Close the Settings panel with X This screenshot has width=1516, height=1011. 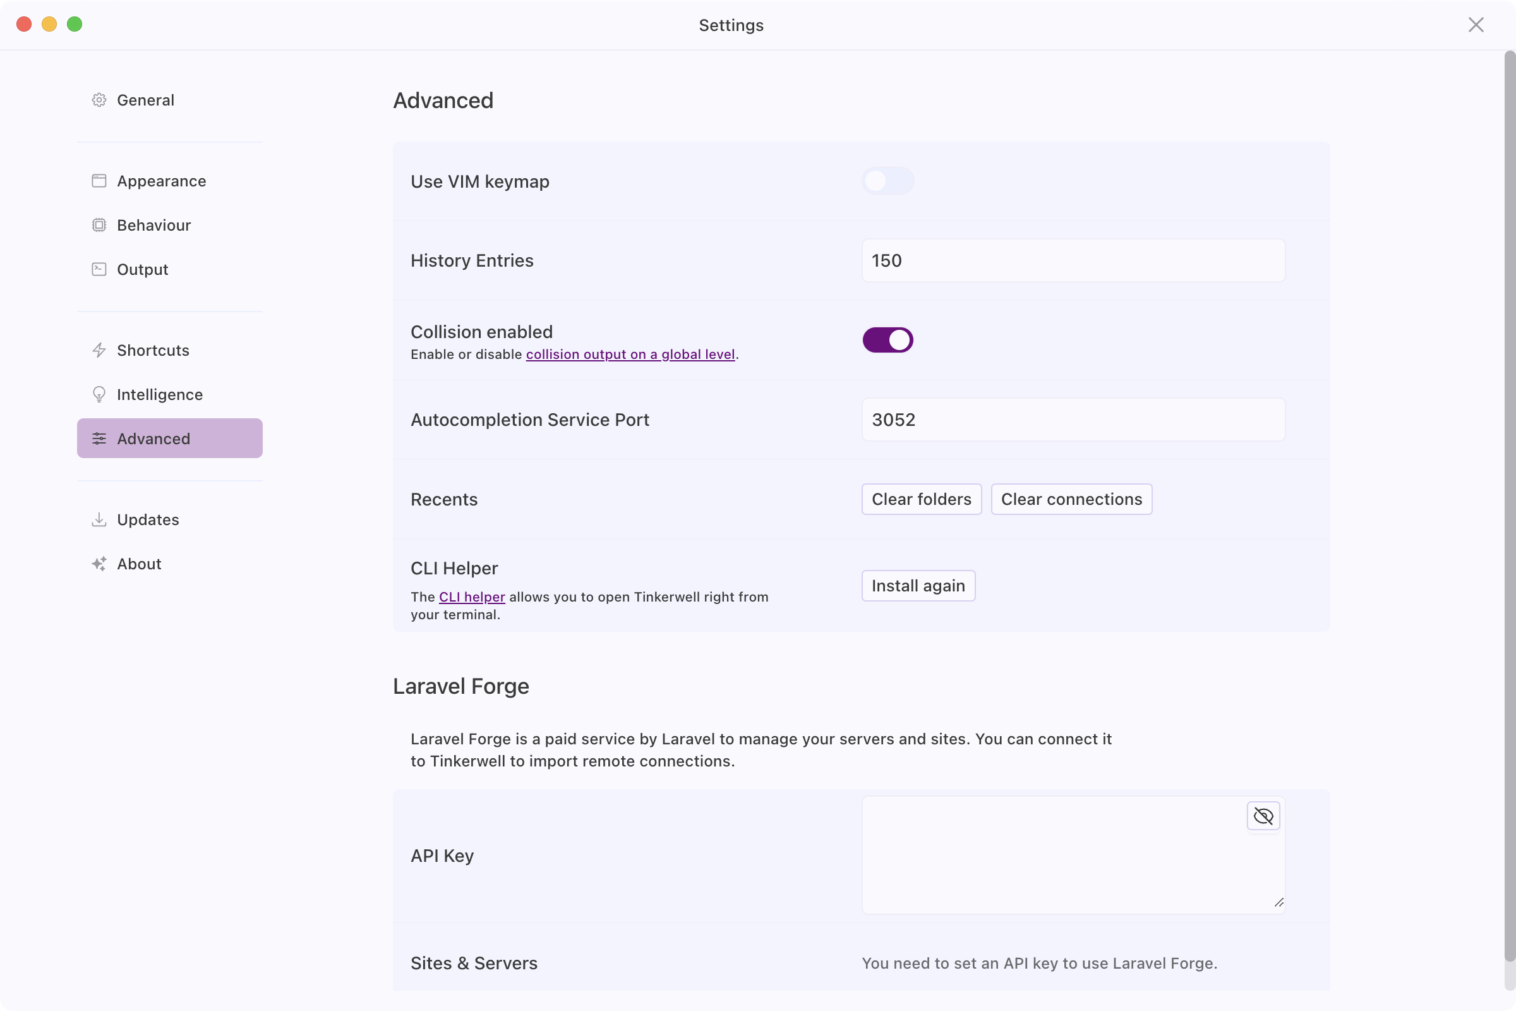coord(1476,25)
